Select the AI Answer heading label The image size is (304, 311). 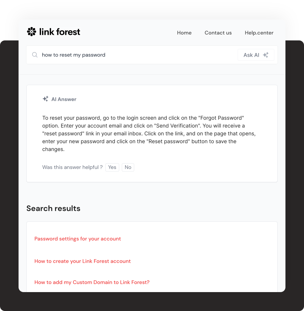[64, 99]
